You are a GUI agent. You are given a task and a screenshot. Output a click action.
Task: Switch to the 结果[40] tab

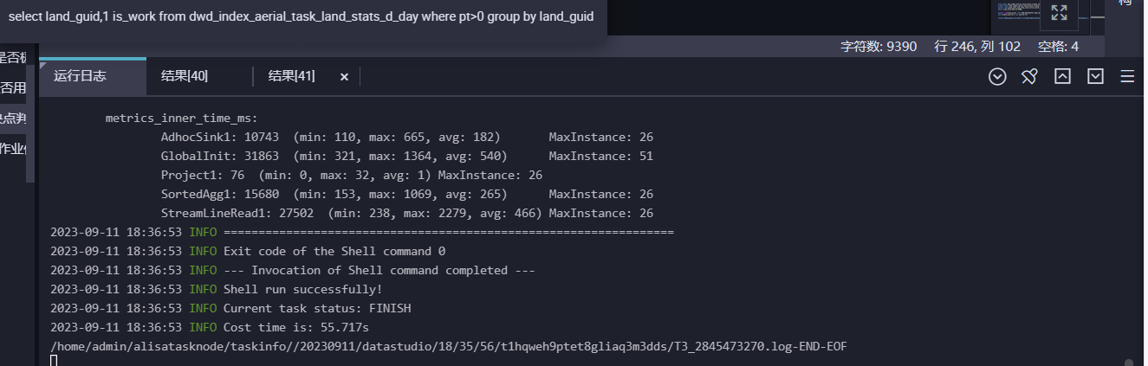[x=185, y=76]
